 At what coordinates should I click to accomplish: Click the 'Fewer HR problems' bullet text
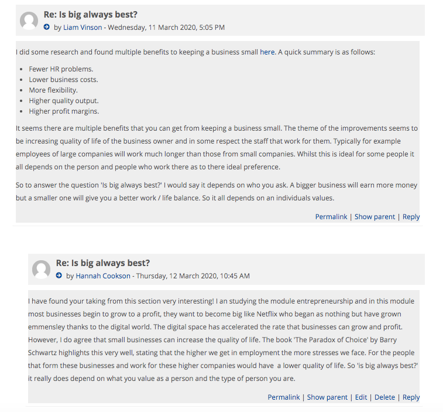click(61, 69)
